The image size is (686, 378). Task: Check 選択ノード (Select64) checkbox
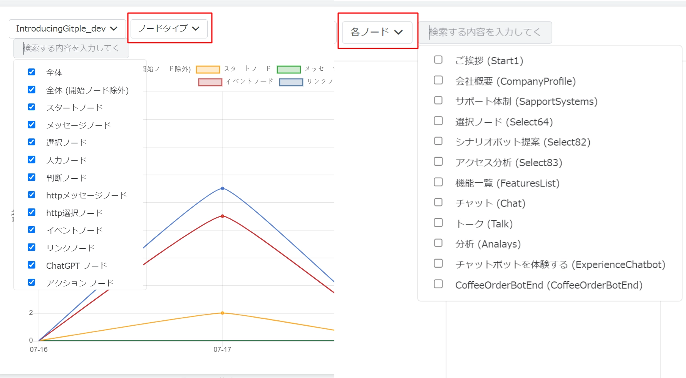(438, 121)
